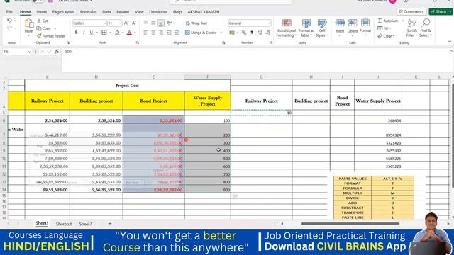Add a new sheet with plus button
The height and width of the screenshot is (255, 454).
tap(110, 224)
